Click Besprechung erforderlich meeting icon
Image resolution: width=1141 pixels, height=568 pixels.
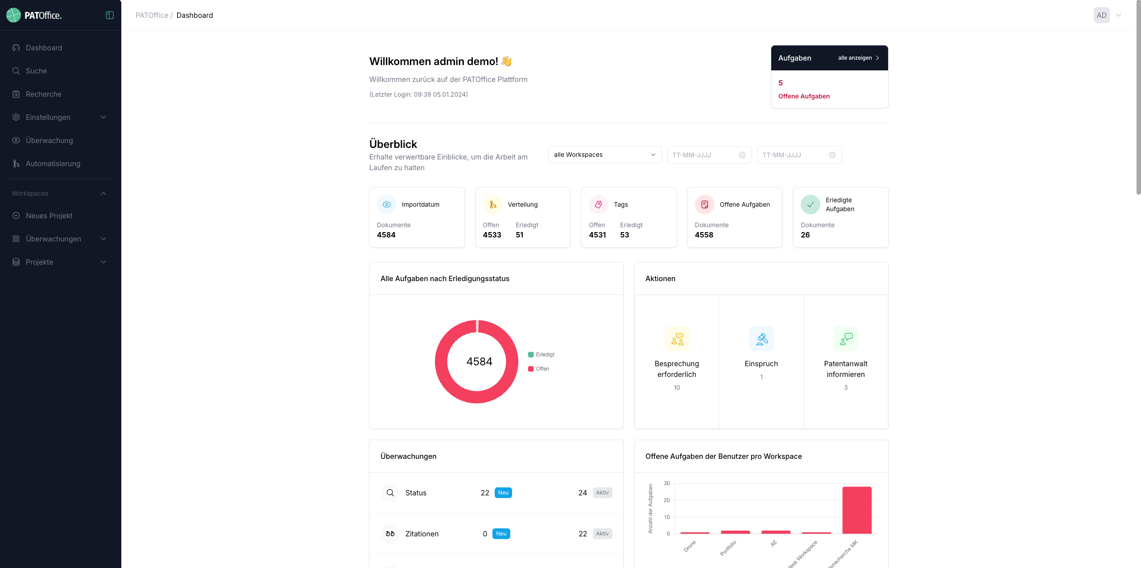677,339
